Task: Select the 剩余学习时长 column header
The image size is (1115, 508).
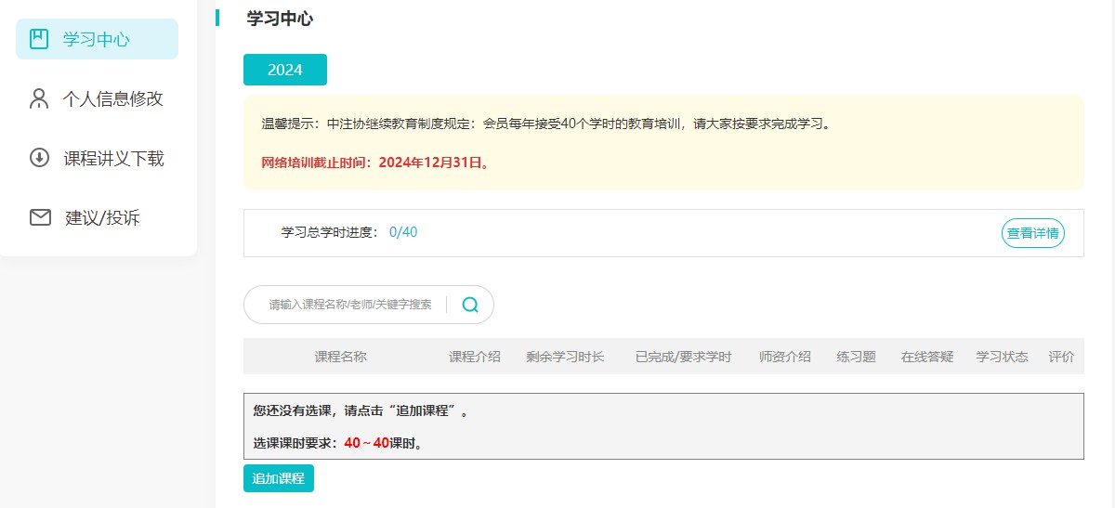Action: (x=565, y=357)
